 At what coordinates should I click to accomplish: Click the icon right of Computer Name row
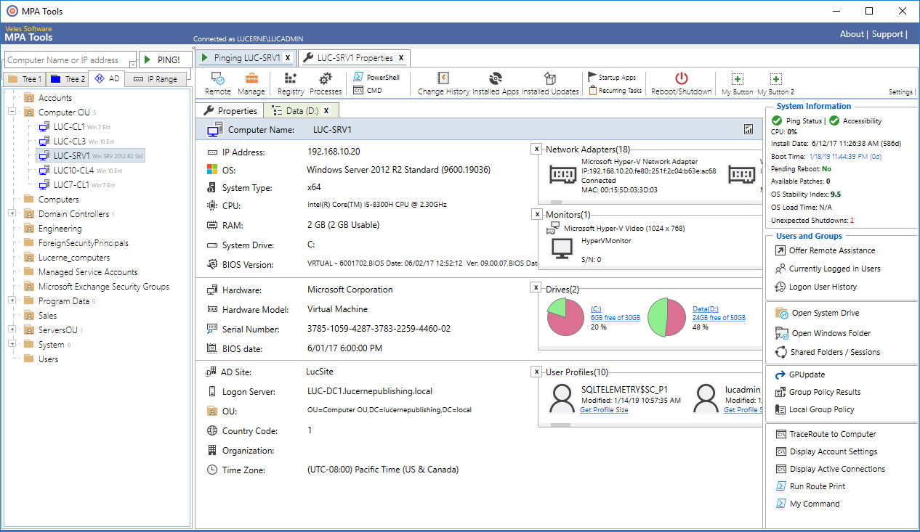pos(748,129)
